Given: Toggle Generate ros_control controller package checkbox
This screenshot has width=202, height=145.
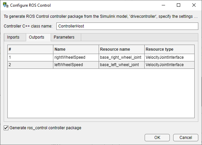Looking at the screenshot, I should point(6,128).
